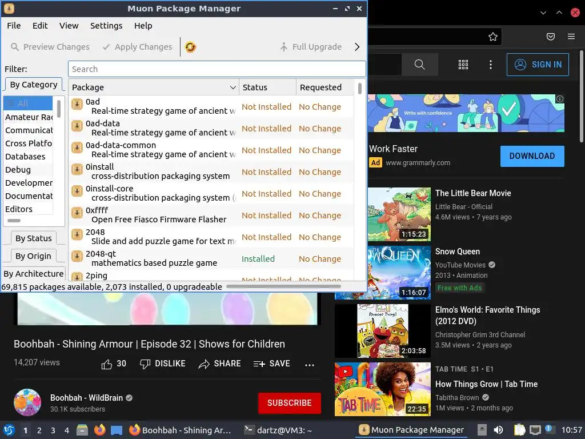Click the 2048-qt package icon
The height and width of the screenshot is (439, 585).
(x=77, y=256)
